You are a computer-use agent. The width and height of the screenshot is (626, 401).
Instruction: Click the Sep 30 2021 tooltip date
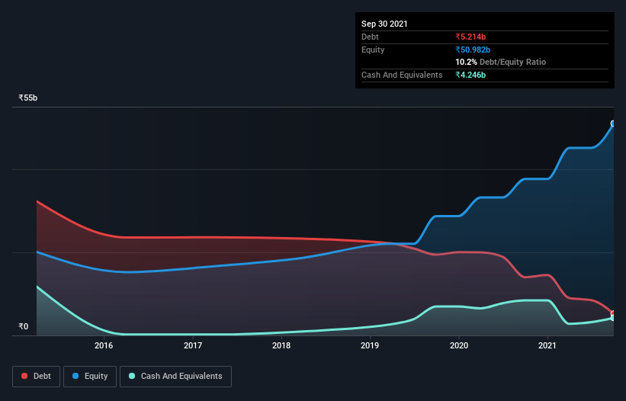384,24
